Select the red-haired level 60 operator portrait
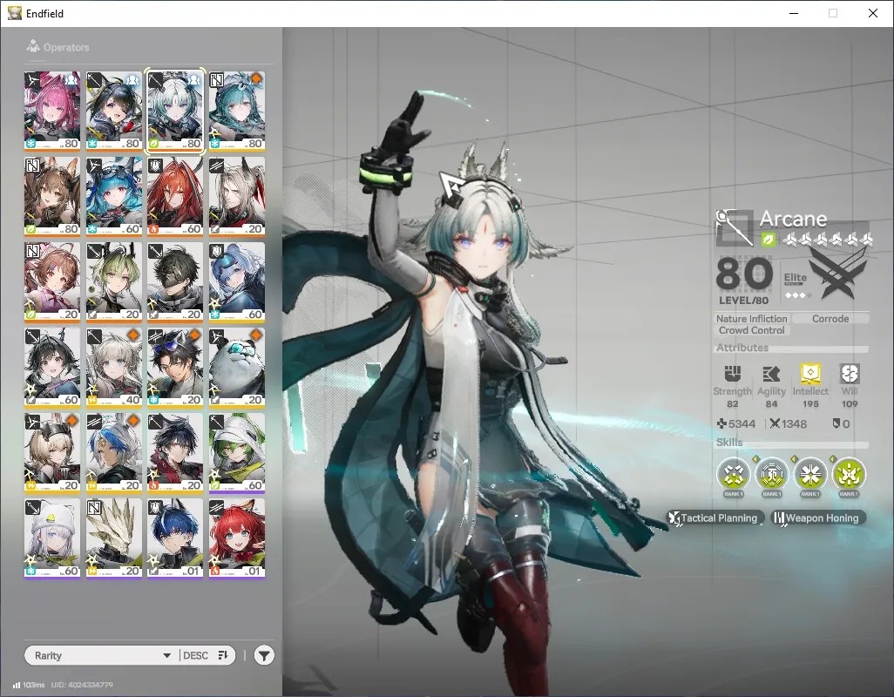This screenshot has width=894, height=697. pyautogui.click(x=175, y=197)
